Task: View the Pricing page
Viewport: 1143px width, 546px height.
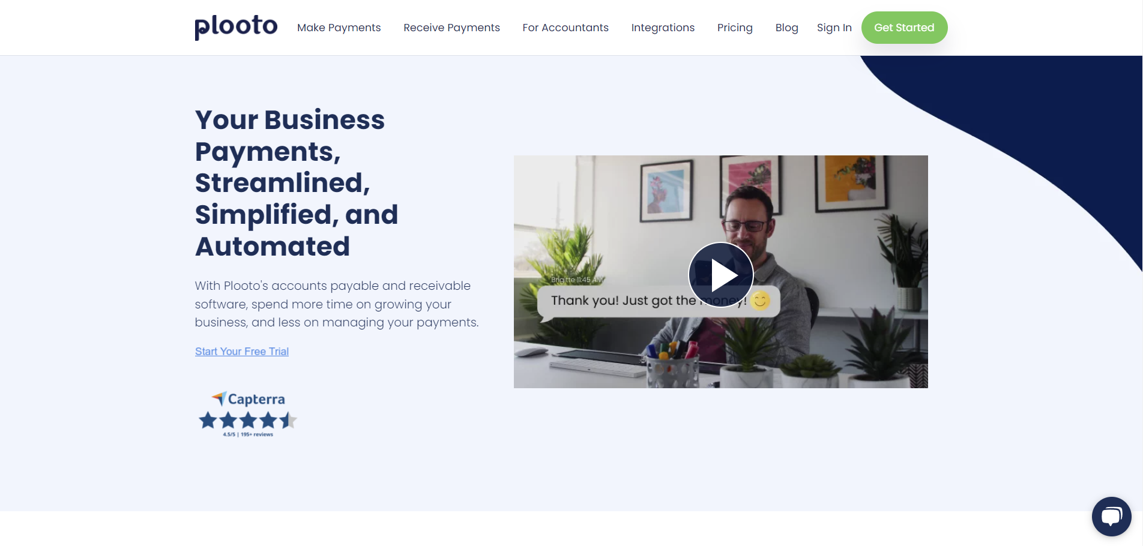Action: 735,28
